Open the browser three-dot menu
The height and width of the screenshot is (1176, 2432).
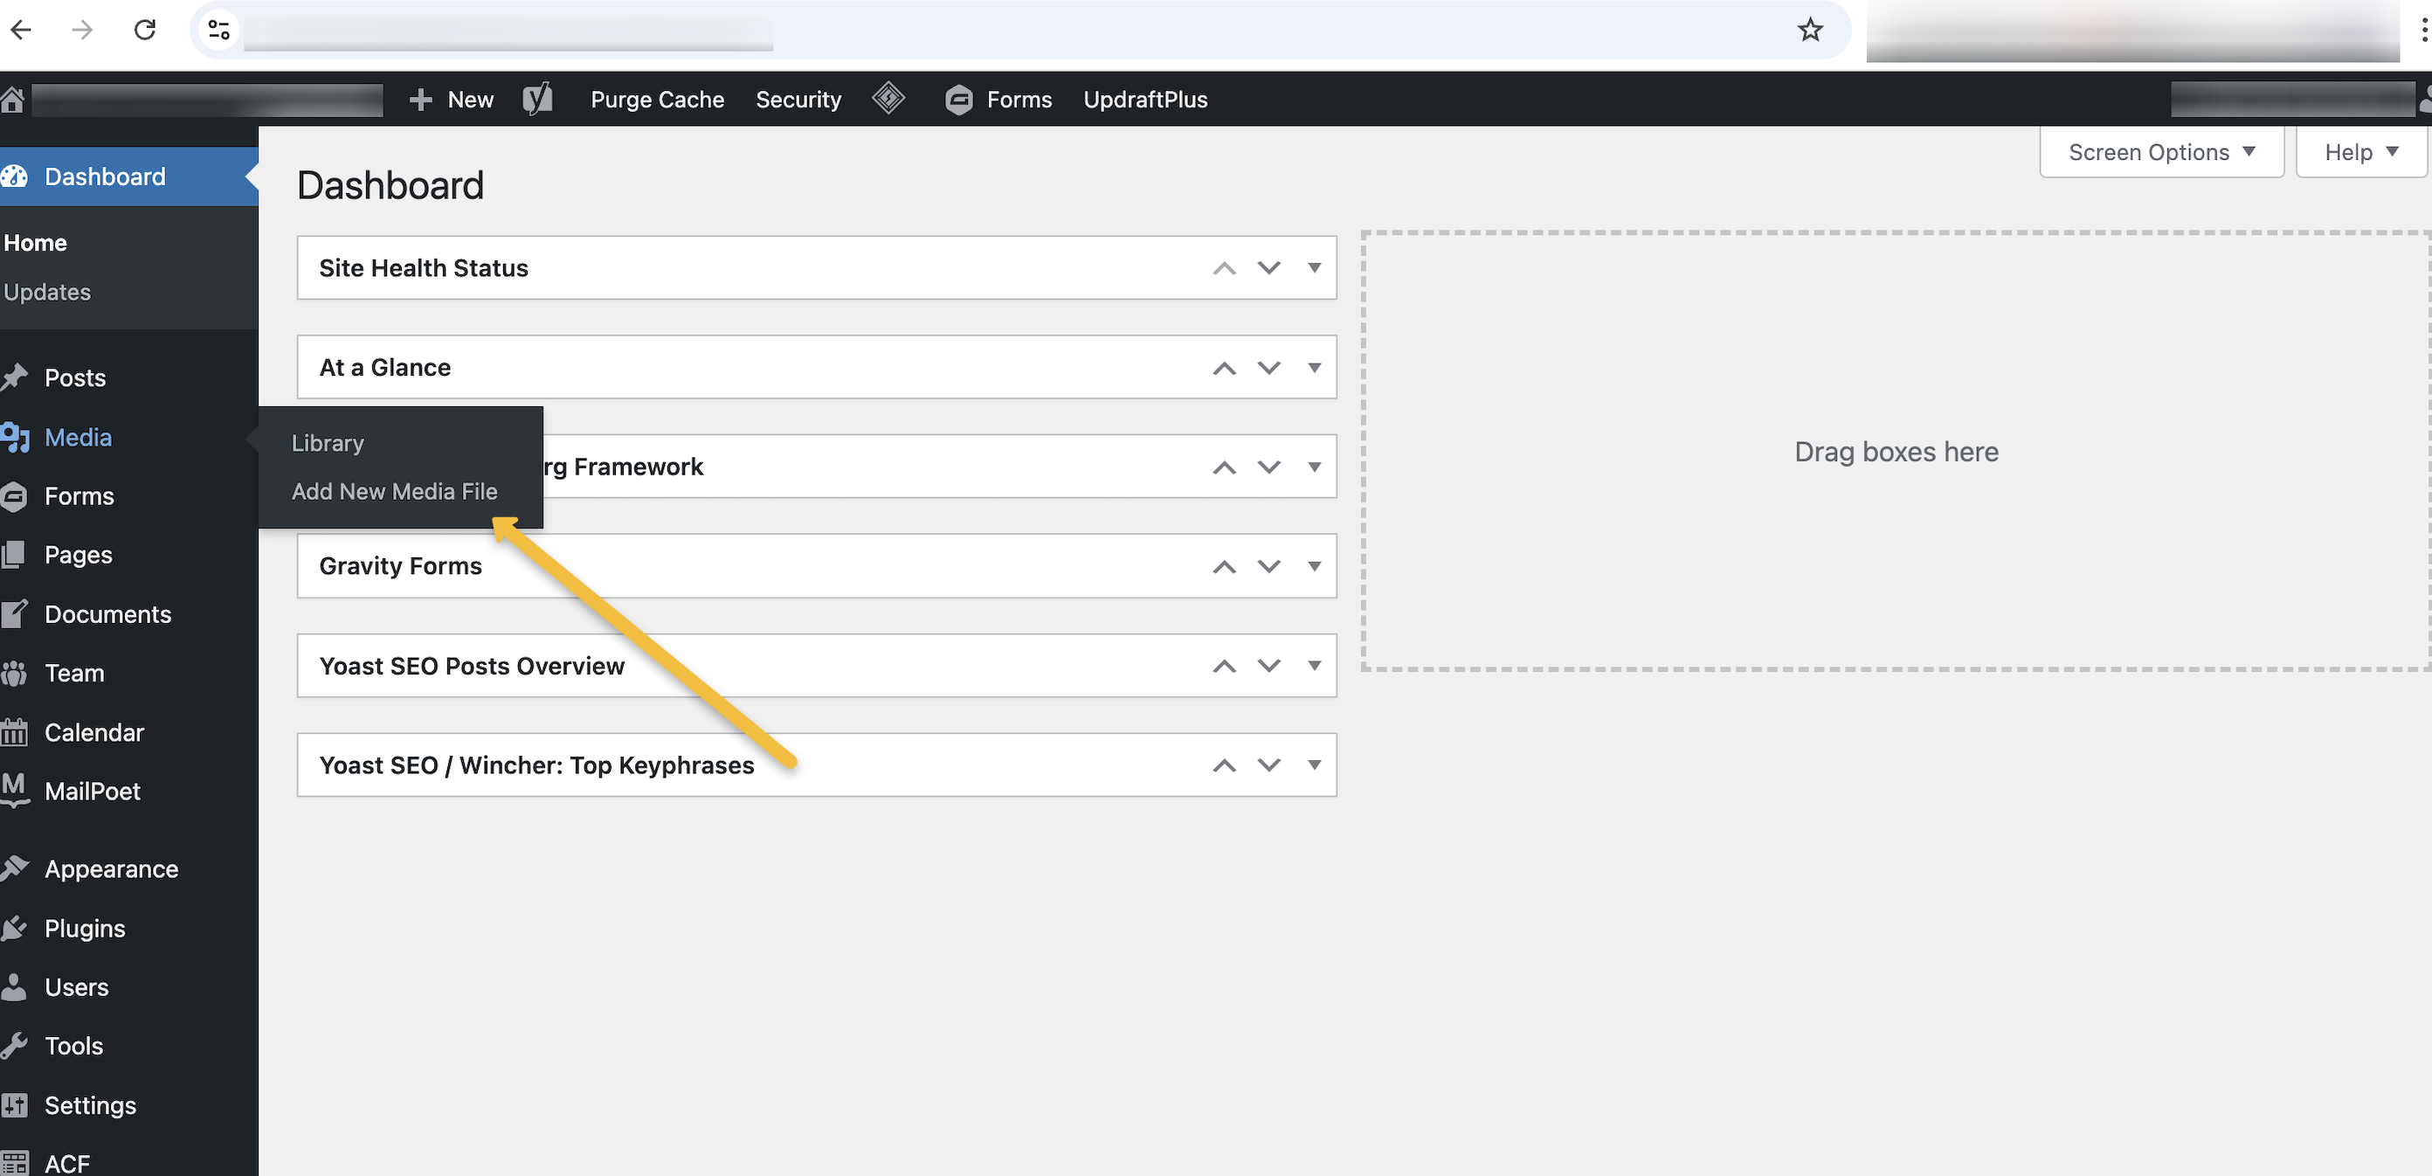click(2423, 31)
